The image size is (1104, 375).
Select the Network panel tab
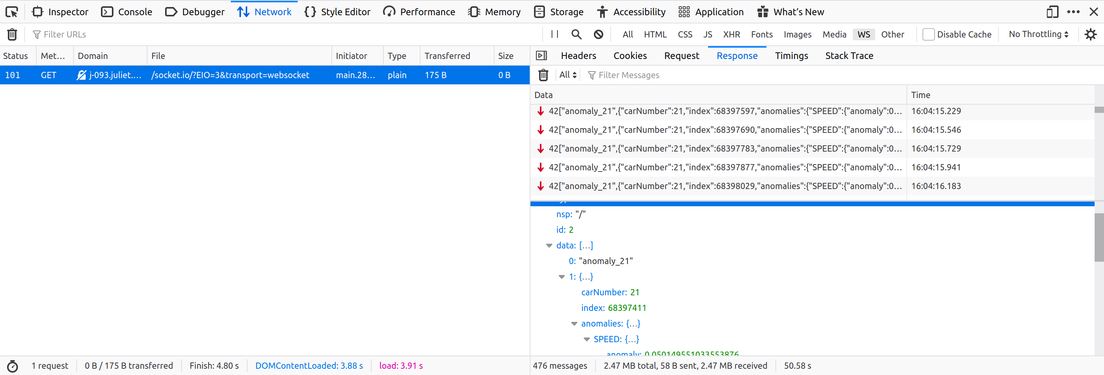tap(264, 12)
